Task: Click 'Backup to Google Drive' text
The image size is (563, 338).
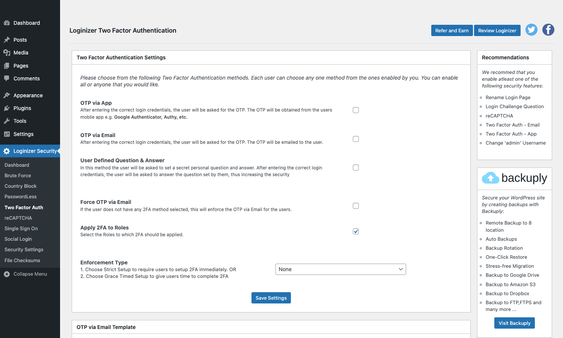Action: 512,275
